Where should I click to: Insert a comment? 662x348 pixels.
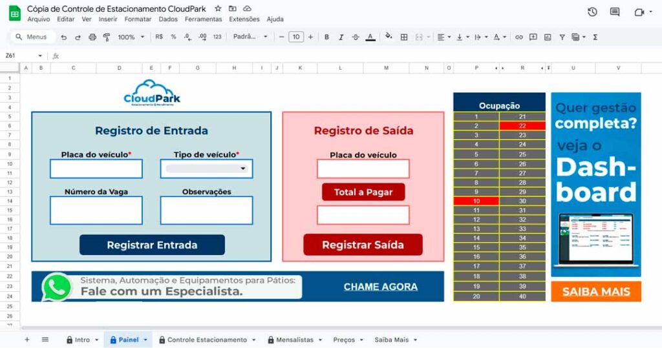533,37
